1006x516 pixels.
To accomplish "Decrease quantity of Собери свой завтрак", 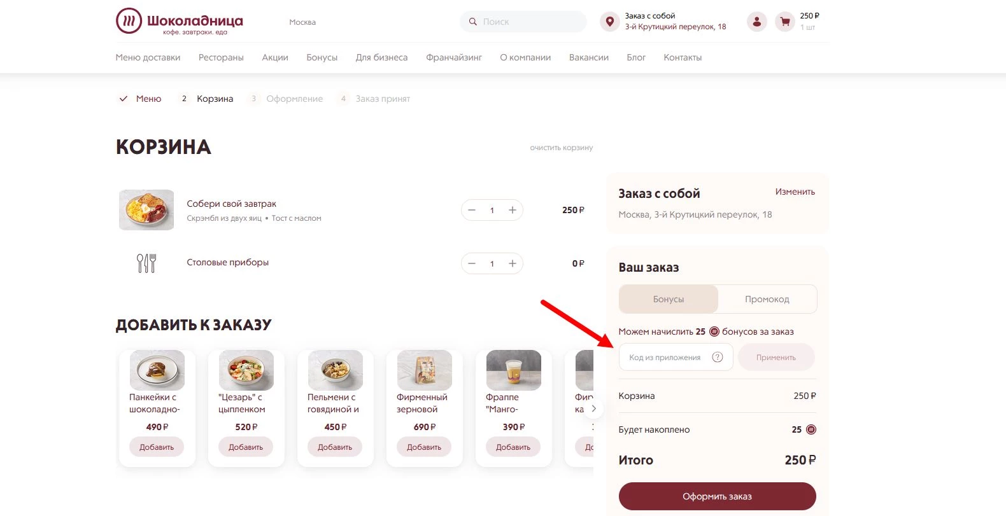I will click(x=472, y=210).
